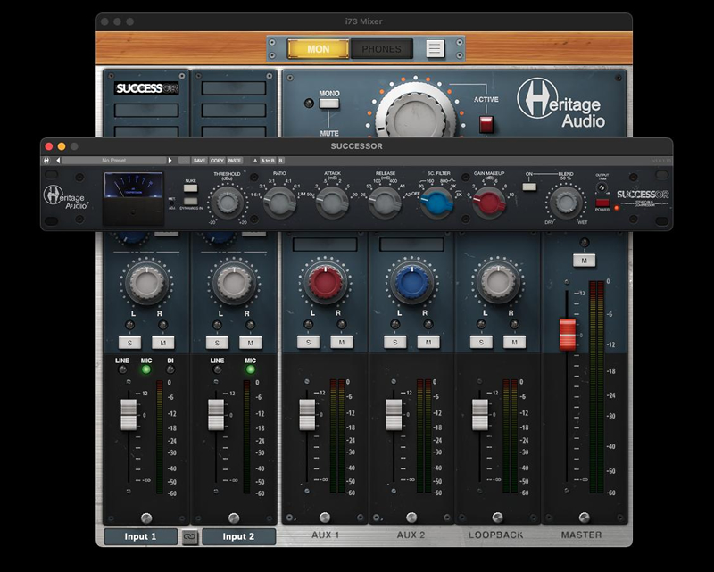Click the Heritage Audio H icon in Successor toolbar
714x572 pixels.
click(46, 161)
